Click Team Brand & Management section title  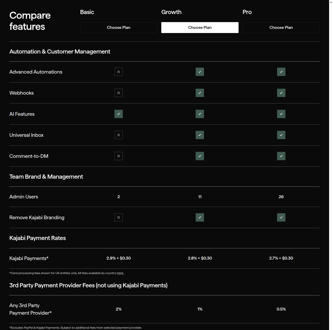[x=46, y=177]
